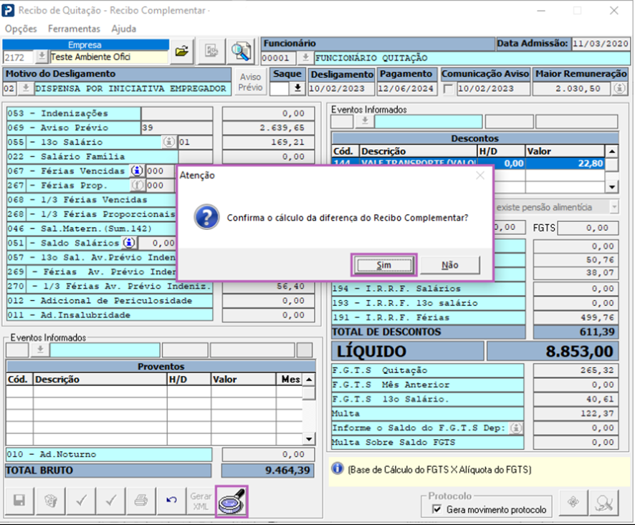Click the magnifying glass calculate icon

click(x=231, y=500)
